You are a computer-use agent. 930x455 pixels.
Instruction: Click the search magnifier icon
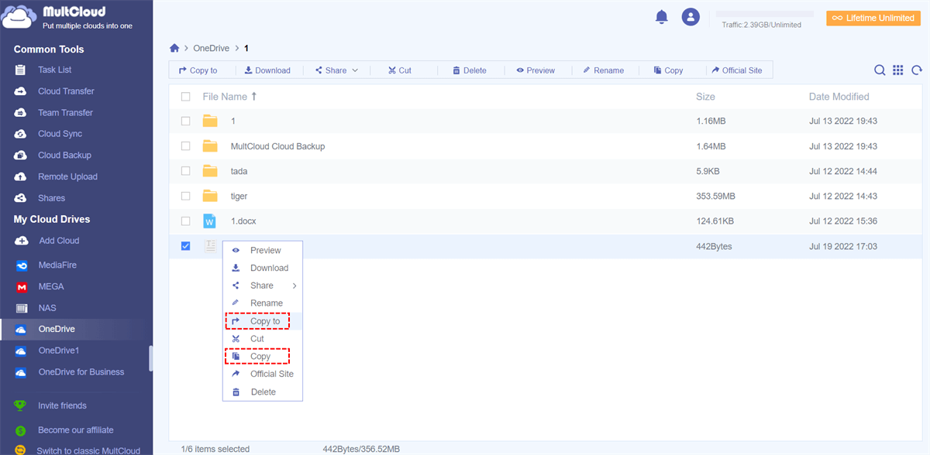[x=880, y=70]
